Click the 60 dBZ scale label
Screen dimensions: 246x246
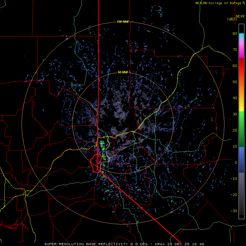click(x=235, y=66)
